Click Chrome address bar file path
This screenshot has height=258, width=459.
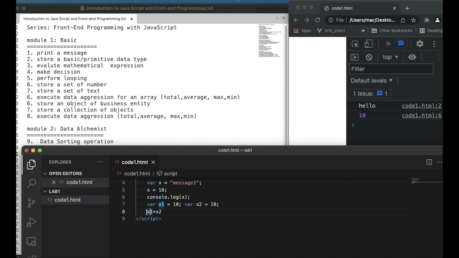(x=372, y=20)
